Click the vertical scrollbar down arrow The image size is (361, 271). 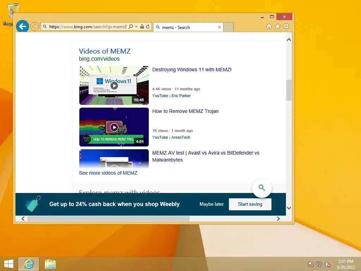pyautogui.click(x=289, y=208)
